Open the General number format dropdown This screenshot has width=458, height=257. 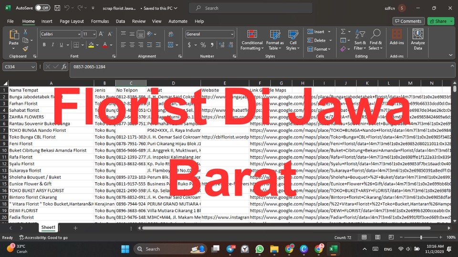coord(232,34)
